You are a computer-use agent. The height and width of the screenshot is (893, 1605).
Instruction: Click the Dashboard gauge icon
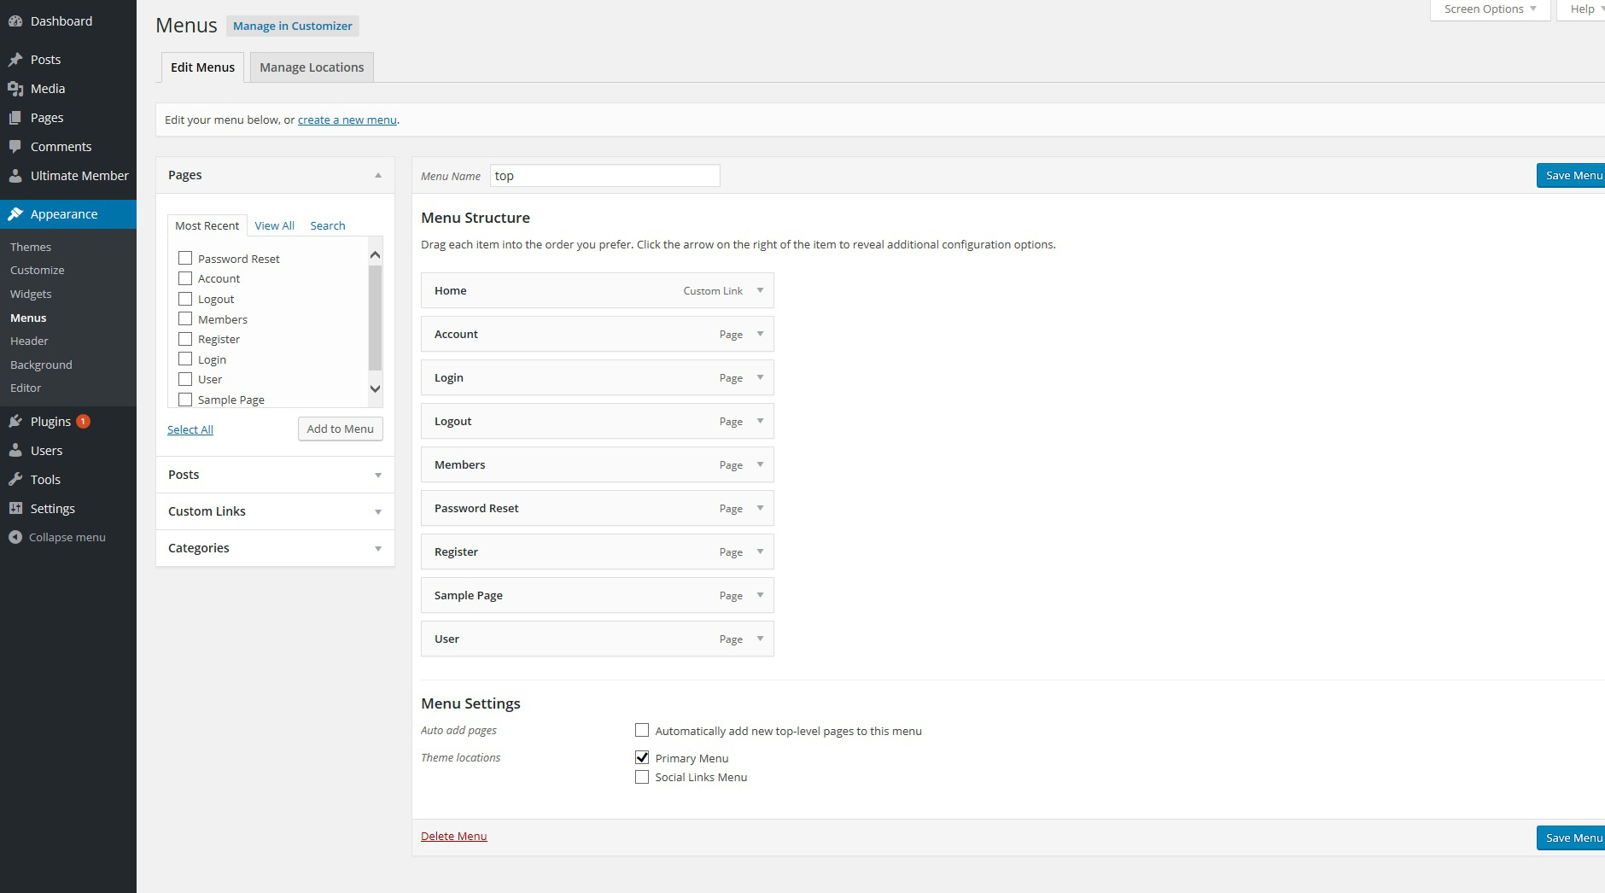tap(15, 21)
